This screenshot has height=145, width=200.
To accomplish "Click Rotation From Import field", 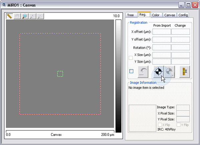I will pyautogui.click(x=162, y=47).
